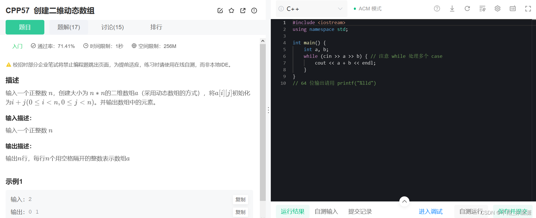Click the scroll-up arrow of the problem panel

pyautogui.click(x=263, y=41)
